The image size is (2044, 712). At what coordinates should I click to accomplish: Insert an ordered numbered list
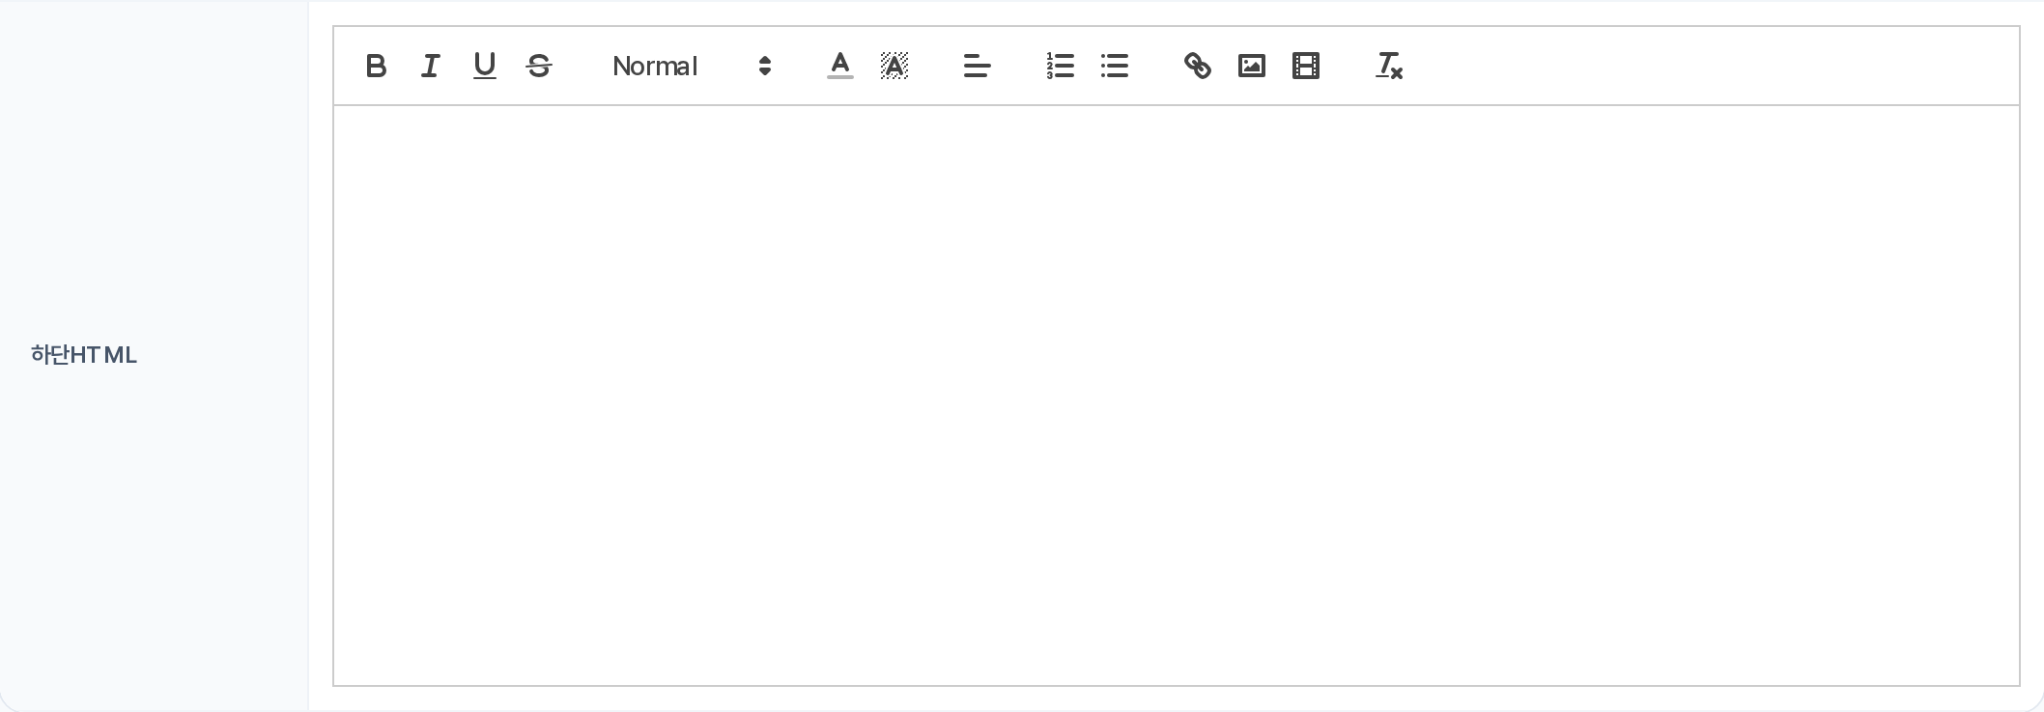(x=1061, y=66)
